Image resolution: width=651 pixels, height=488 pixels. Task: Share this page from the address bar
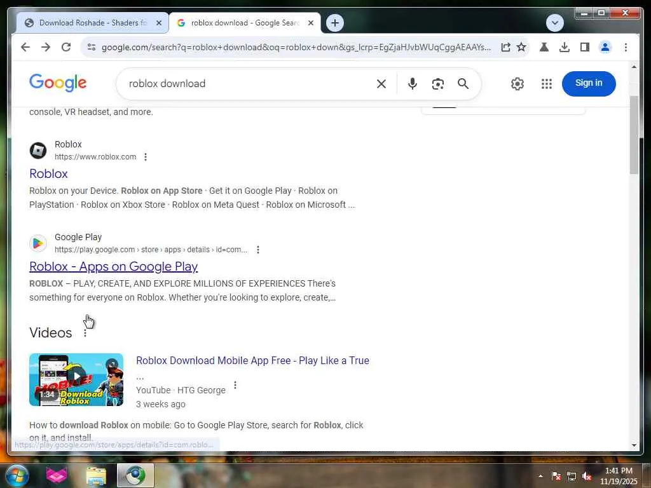[x=505, y=47]
